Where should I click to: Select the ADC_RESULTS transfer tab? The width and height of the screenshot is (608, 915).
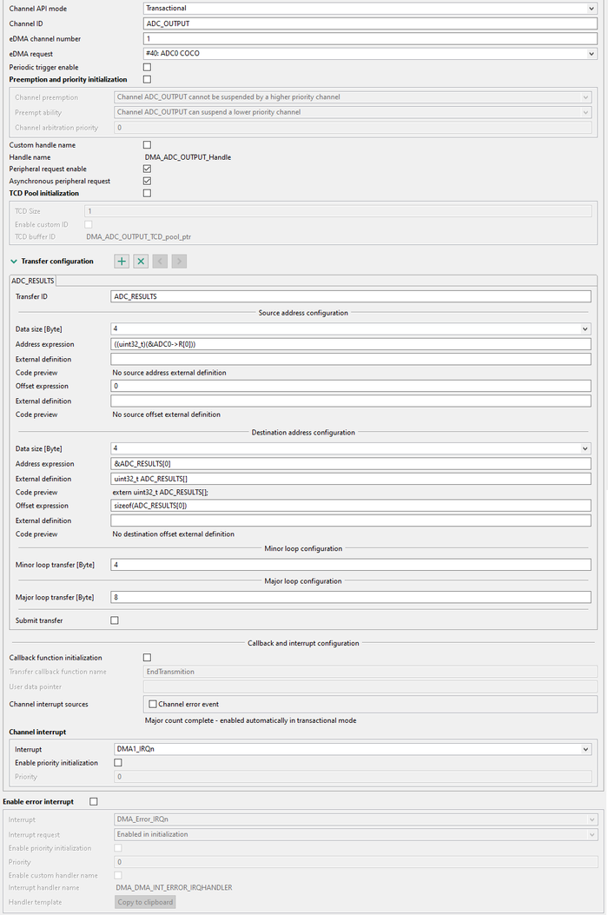(x=32, y=280)
